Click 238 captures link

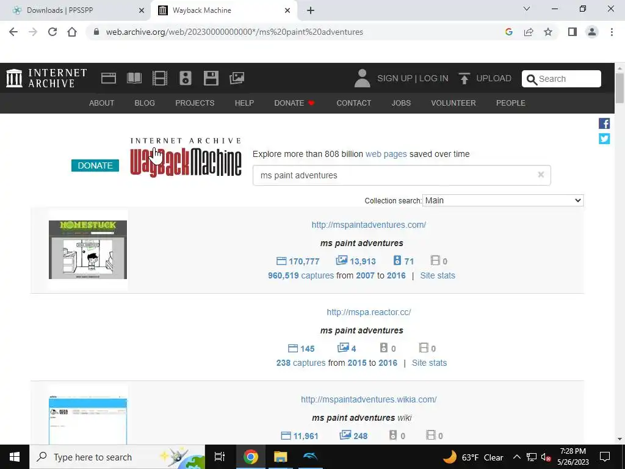(301, 363)
